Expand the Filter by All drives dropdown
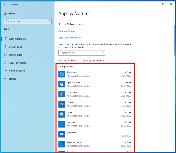The height and width of the screenshot is (153, 176). coord(94,61)
